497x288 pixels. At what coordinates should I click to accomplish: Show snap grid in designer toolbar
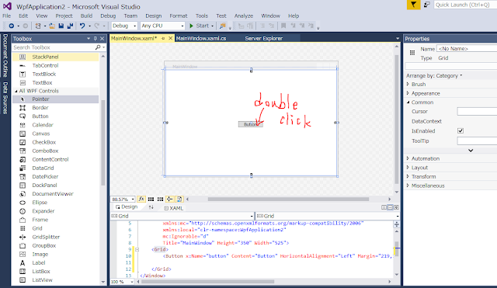[151, 199]
